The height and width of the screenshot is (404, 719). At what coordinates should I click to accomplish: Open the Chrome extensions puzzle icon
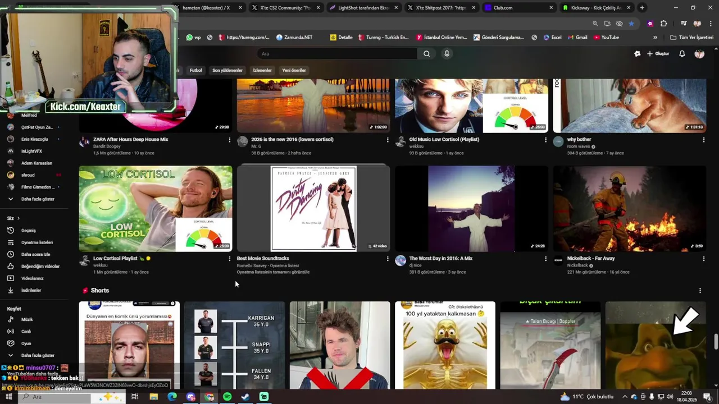(663, 24)
